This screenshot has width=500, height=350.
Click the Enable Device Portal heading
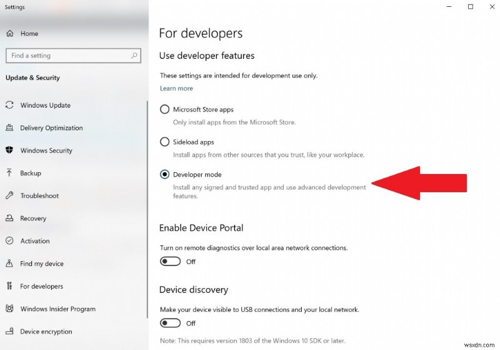coord(201,228)
